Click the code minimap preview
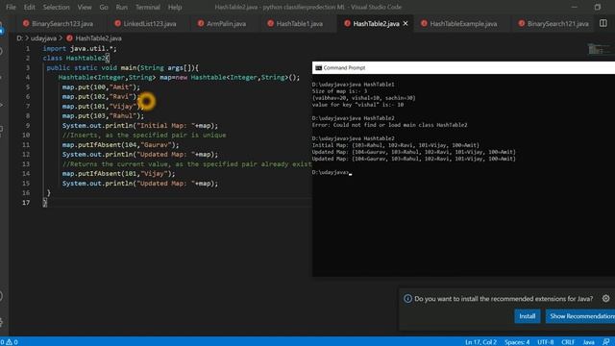Image resolution: width=615 pixels, height=346 pixels. [599, 49]
